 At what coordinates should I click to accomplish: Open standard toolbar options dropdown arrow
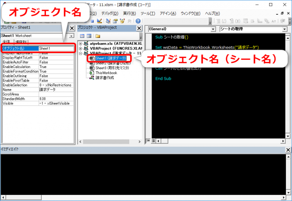pos(210,21)
